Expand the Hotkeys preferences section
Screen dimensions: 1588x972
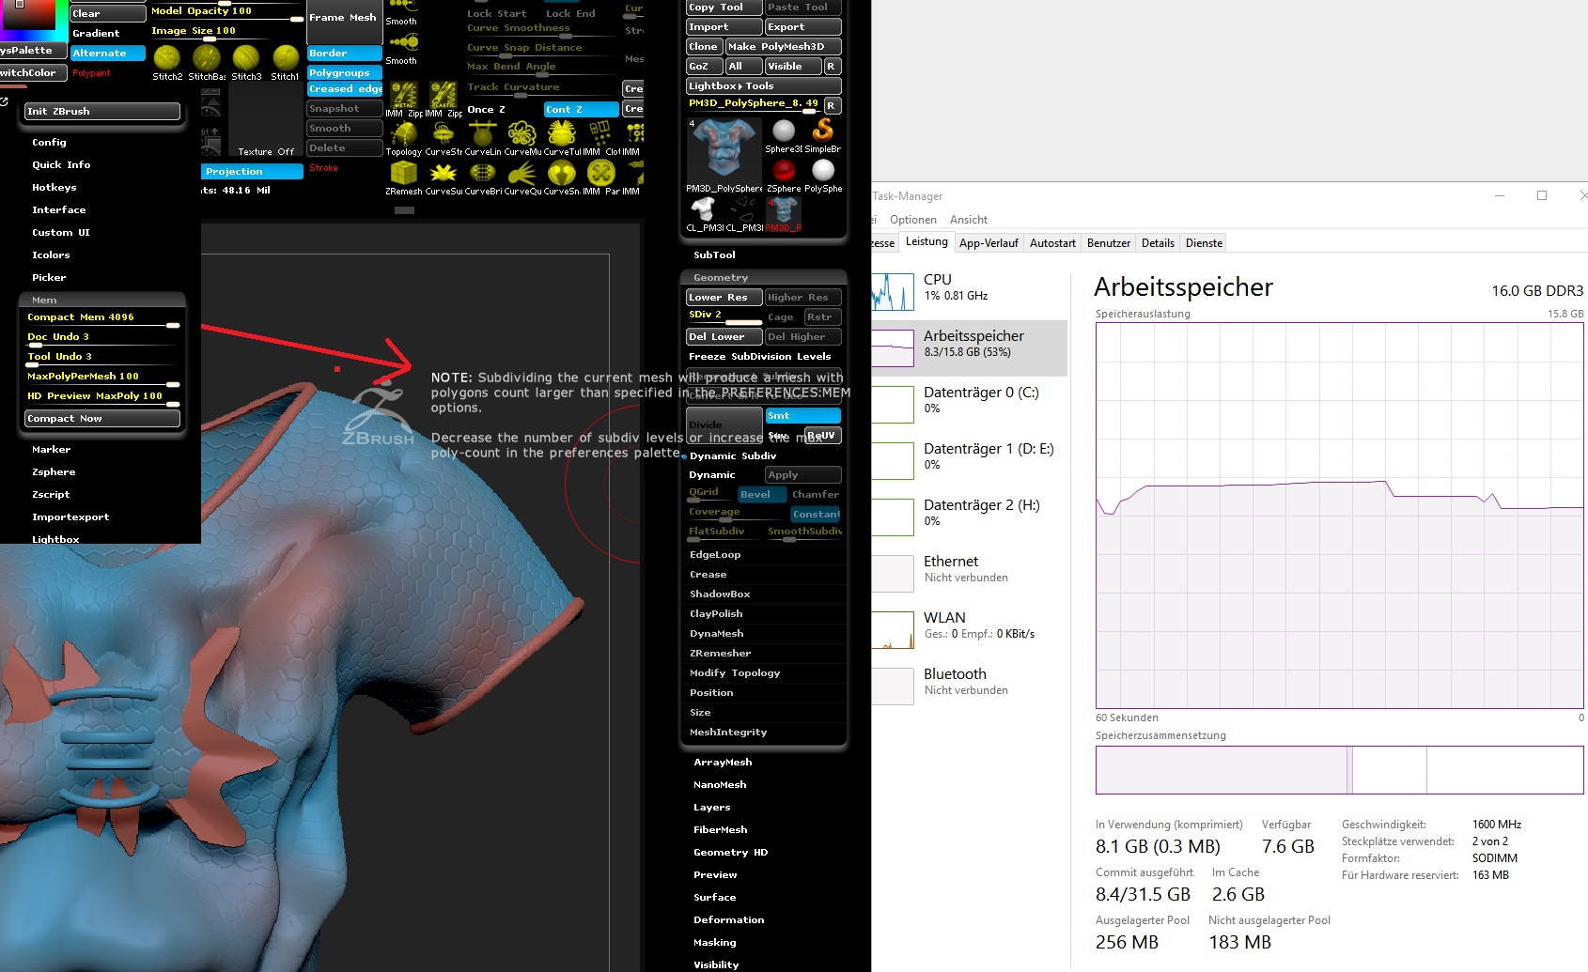54,188
